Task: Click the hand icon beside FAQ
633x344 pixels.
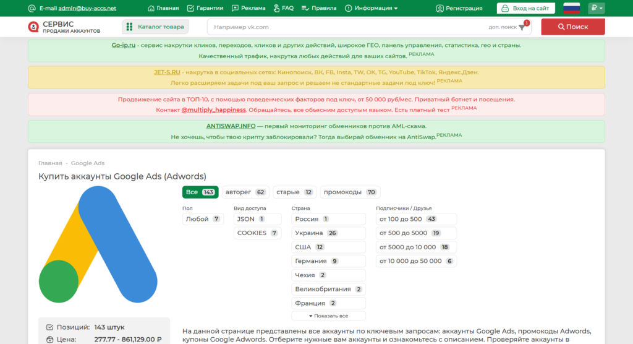Action: [x=276, y=8]
